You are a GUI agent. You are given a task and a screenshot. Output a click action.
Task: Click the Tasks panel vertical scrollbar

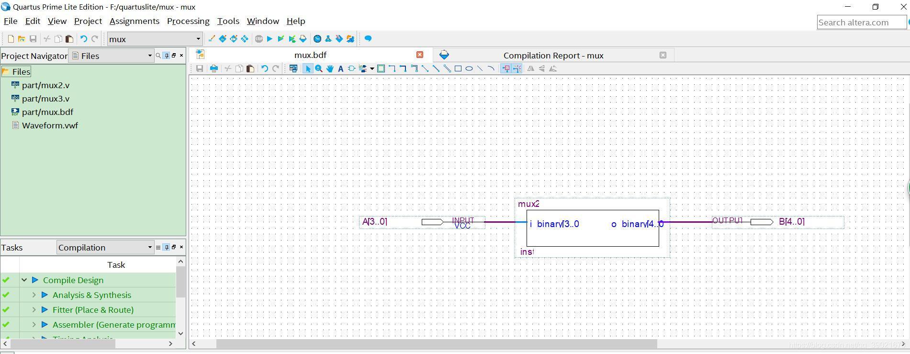pos(180,283)
